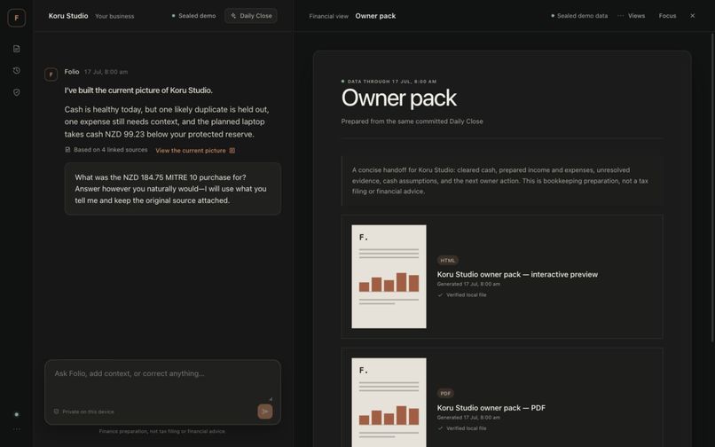Image resolution: width=715 pixels, height=447 pixels.
Task: Click the Folio F logo in sidebar
Action: [17, 18]
